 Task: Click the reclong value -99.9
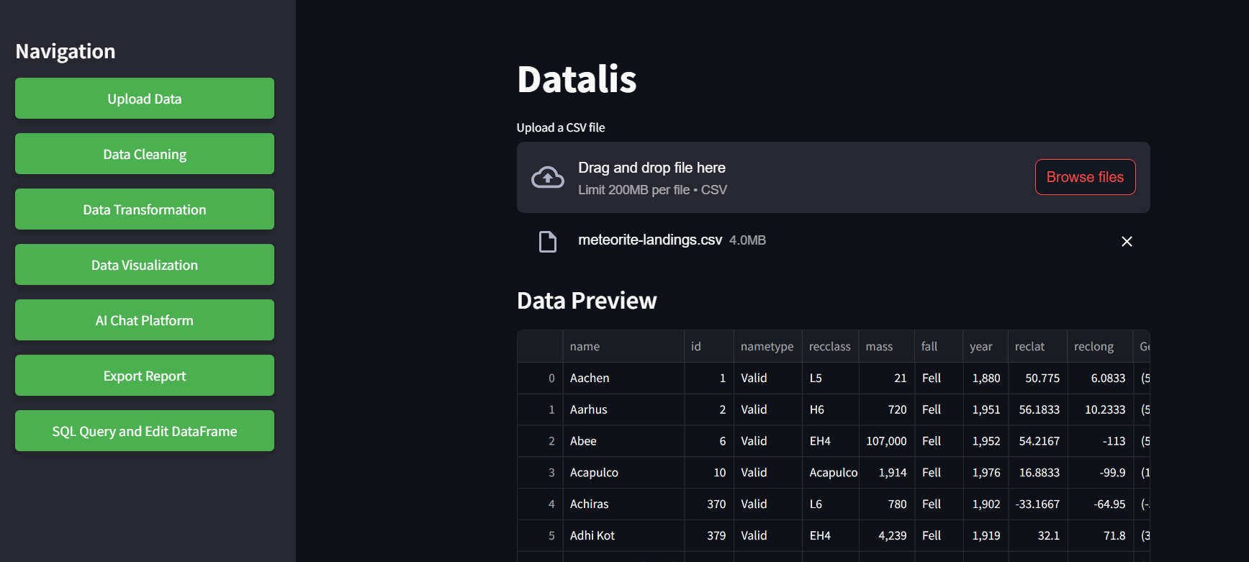1100,473
